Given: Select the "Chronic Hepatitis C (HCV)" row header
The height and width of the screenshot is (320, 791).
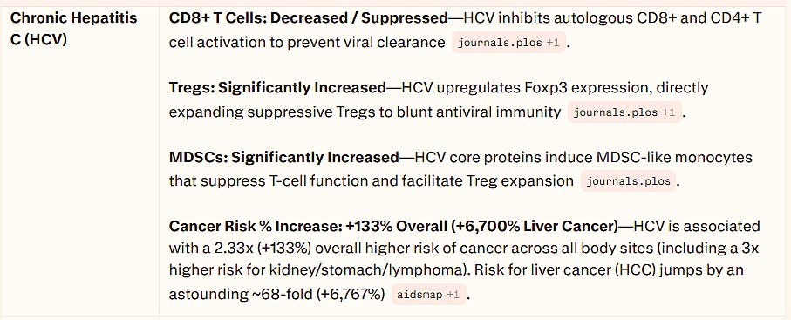Looking at the screenshot, I should [x=73, y=29].
